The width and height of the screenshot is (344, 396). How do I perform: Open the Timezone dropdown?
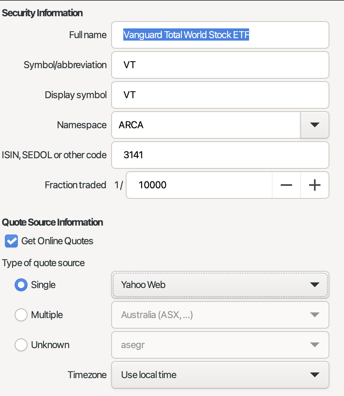tap(220, 375)
